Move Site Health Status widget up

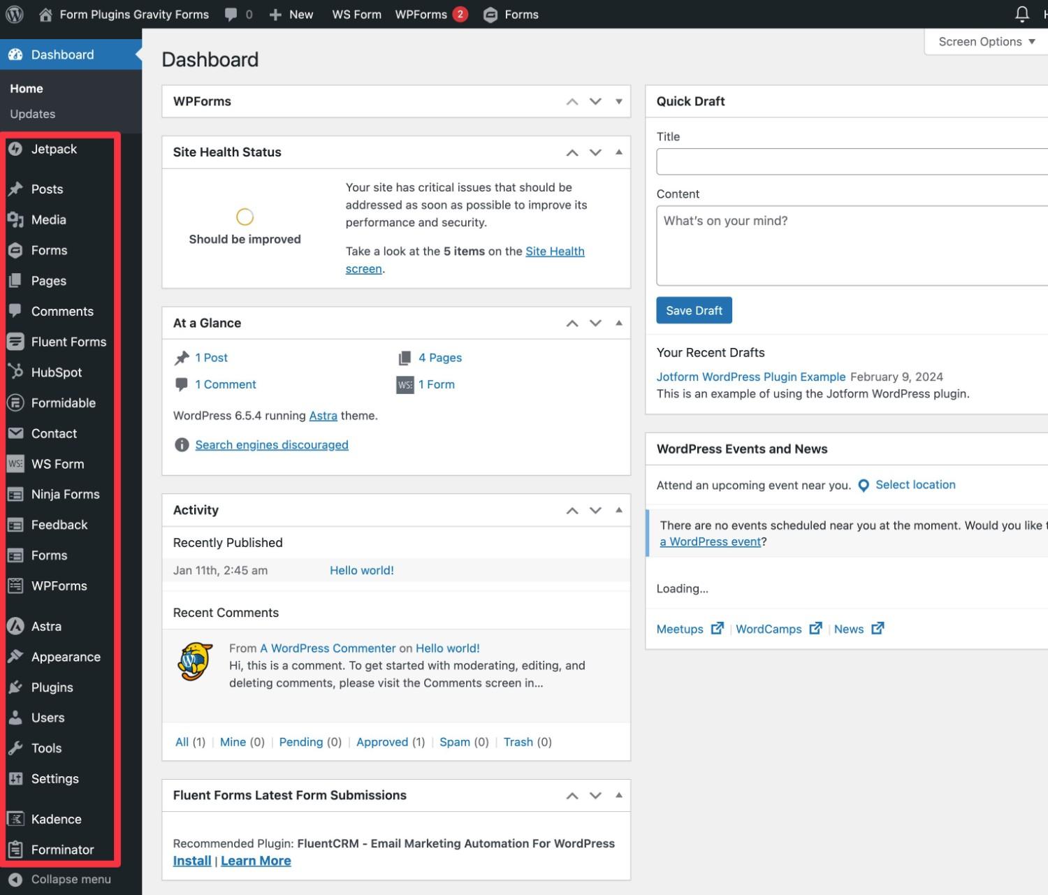tap(572, 152)
